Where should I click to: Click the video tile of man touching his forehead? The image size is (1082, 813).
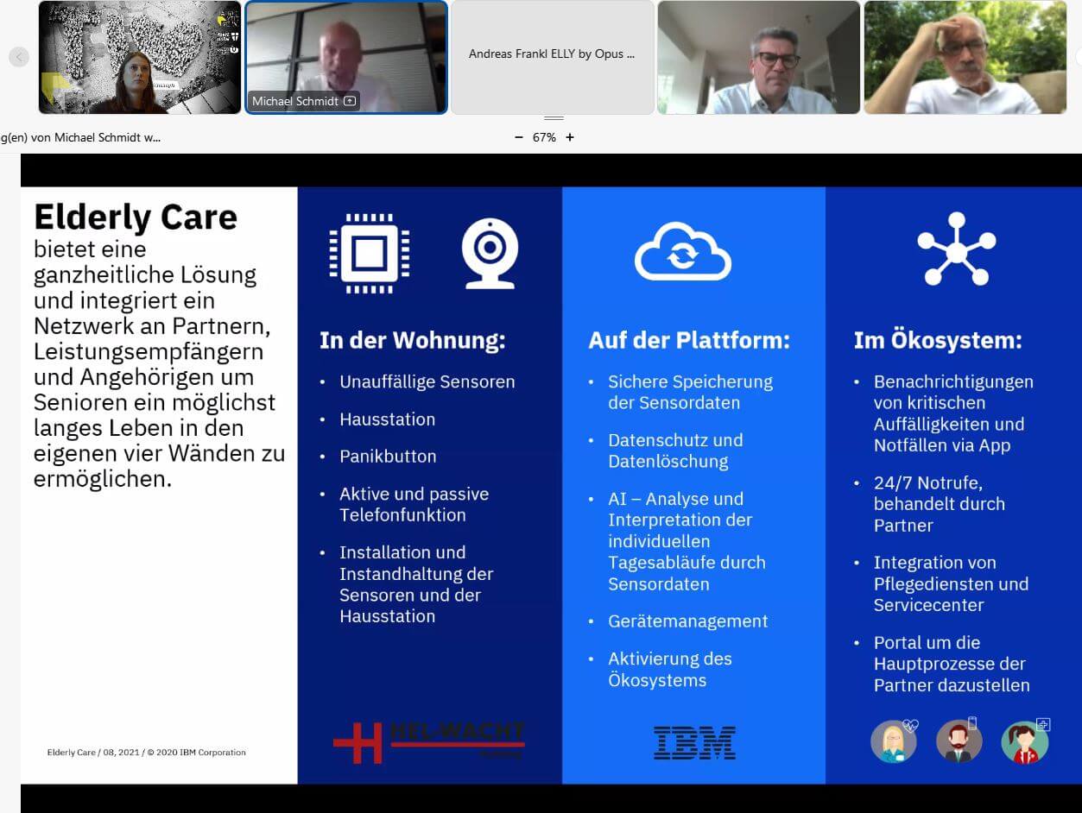point(965,57)
